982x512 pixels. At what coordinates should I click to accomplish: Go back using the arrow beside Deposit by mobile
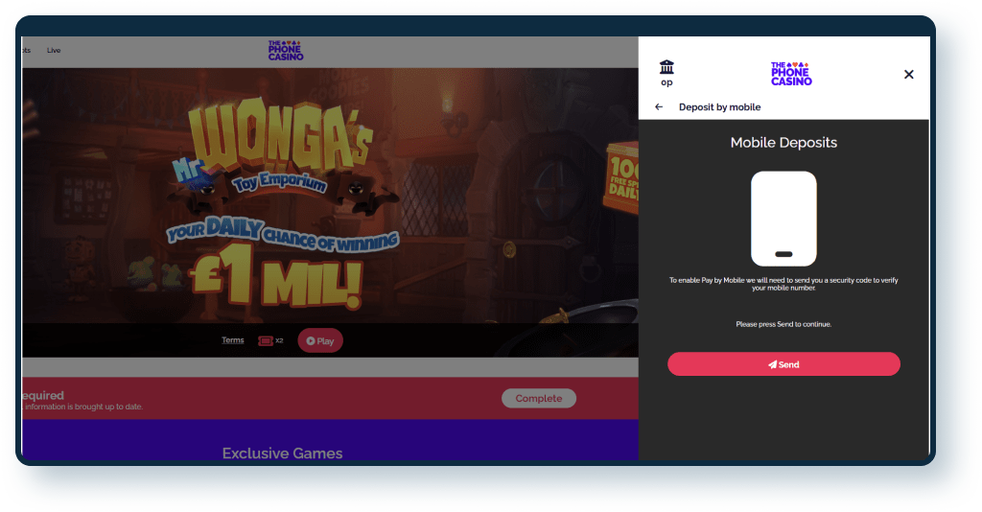coord(659,107)
